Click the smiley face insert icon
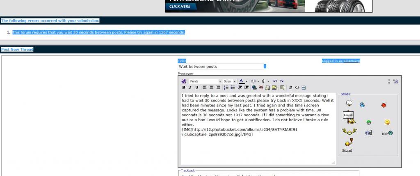This screenshot has height=176, width=420. (x=253, y=81)
